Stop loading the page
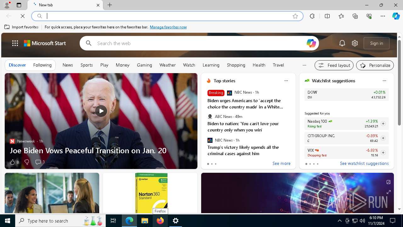 (x=23, y=16)
